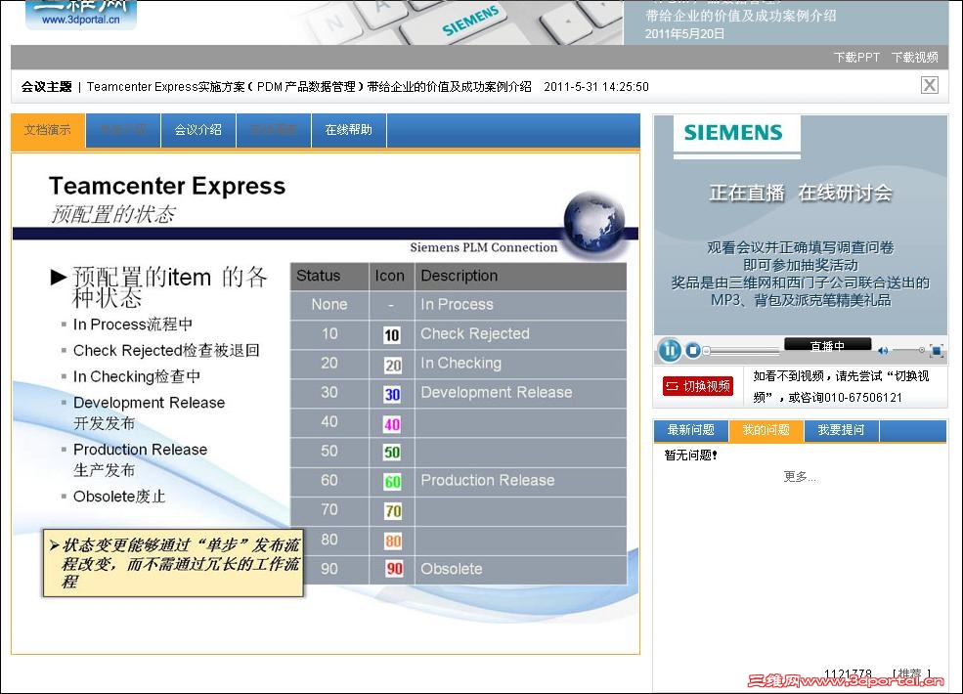Select the 我的问题 tab
Image resolution: width=963 pixels, height=694 pixels.
click(766, 430)
